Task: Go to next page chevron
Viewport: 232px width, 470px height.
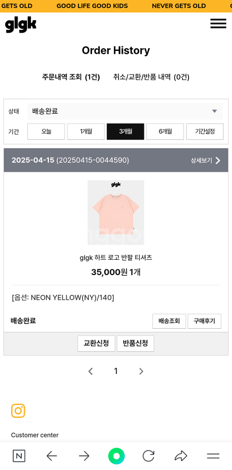Action: [141, 371]
